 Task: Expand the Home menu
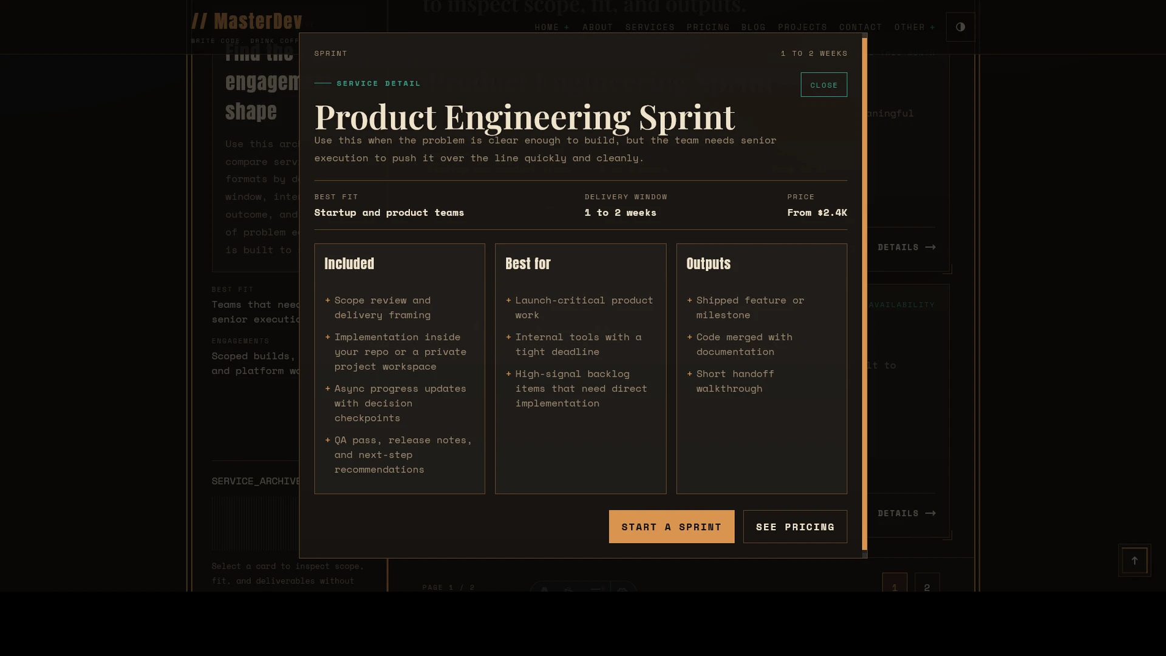pos(552,27)
